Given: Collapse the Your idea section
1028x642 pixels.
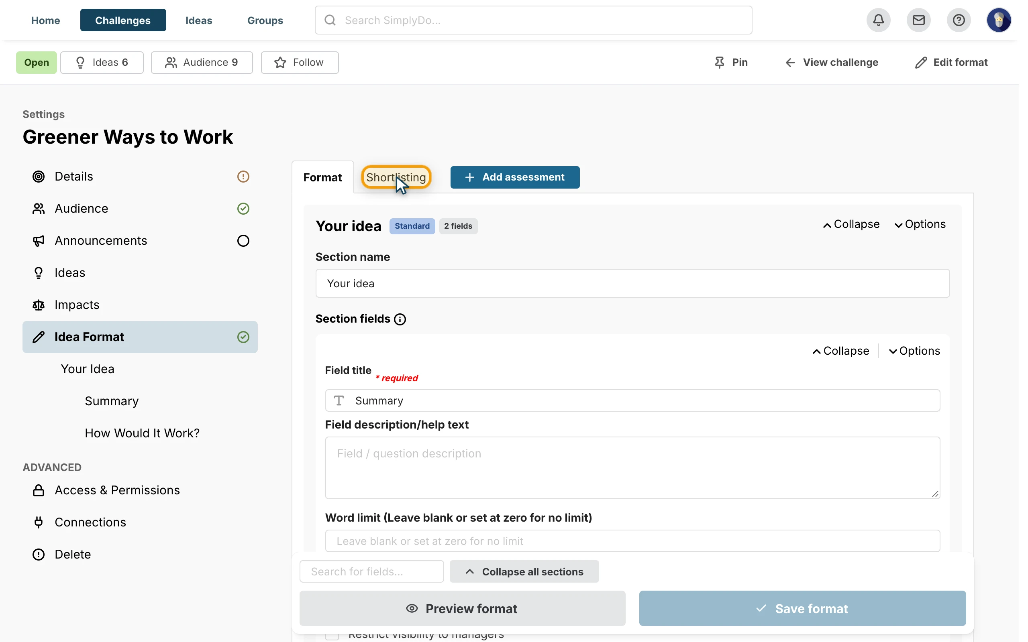Looking at the screenshot, I should (x=851, y=224).
